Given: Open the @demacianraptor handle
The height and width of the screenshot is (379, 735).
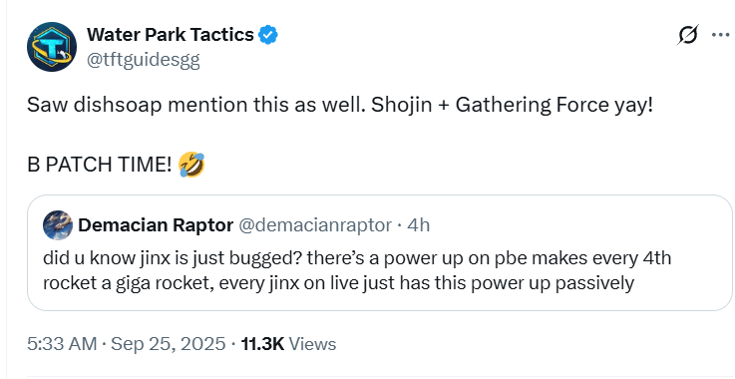Looking at the screenshot, I should [x=315, y=225].
